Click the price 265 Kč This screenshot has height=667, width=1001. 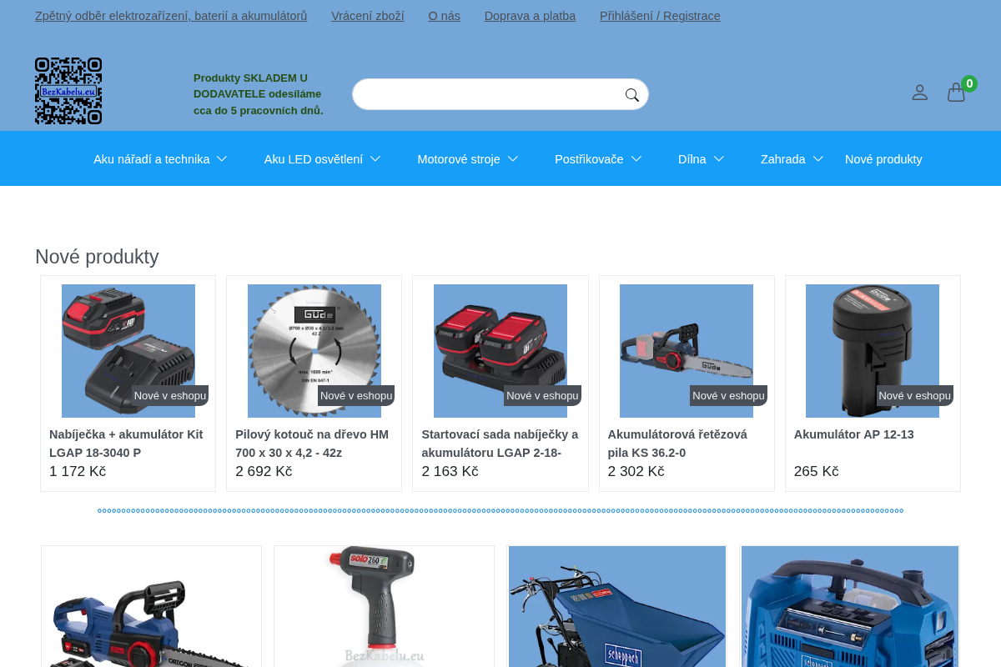817,472
